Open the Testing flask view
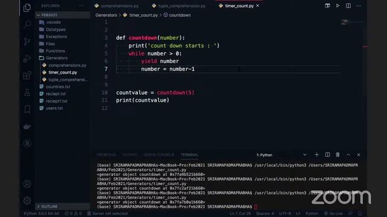The height and width of the screenshot is (217, 387). (27, 92)
